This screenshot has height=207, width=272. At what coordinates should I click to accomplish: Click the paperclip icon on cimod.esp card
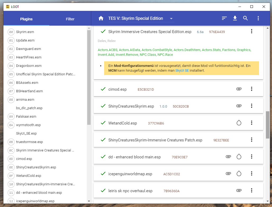tap(239, 89)
